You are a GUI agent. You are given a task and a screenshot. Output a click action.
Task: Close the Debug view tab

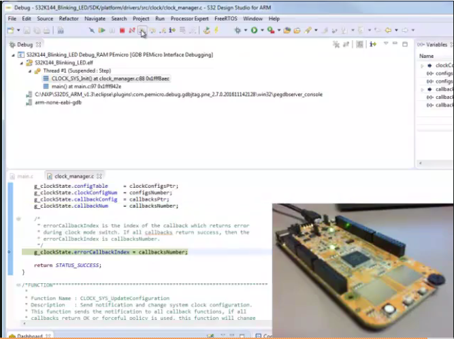39,44
